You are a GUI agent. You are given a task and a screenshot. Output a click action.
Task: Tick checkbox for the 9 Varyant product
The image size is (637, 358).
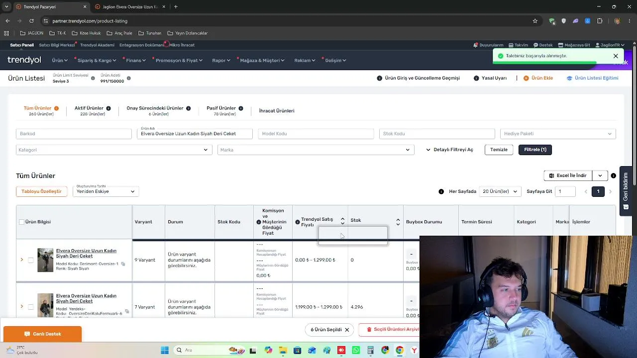tap(31, 260)
